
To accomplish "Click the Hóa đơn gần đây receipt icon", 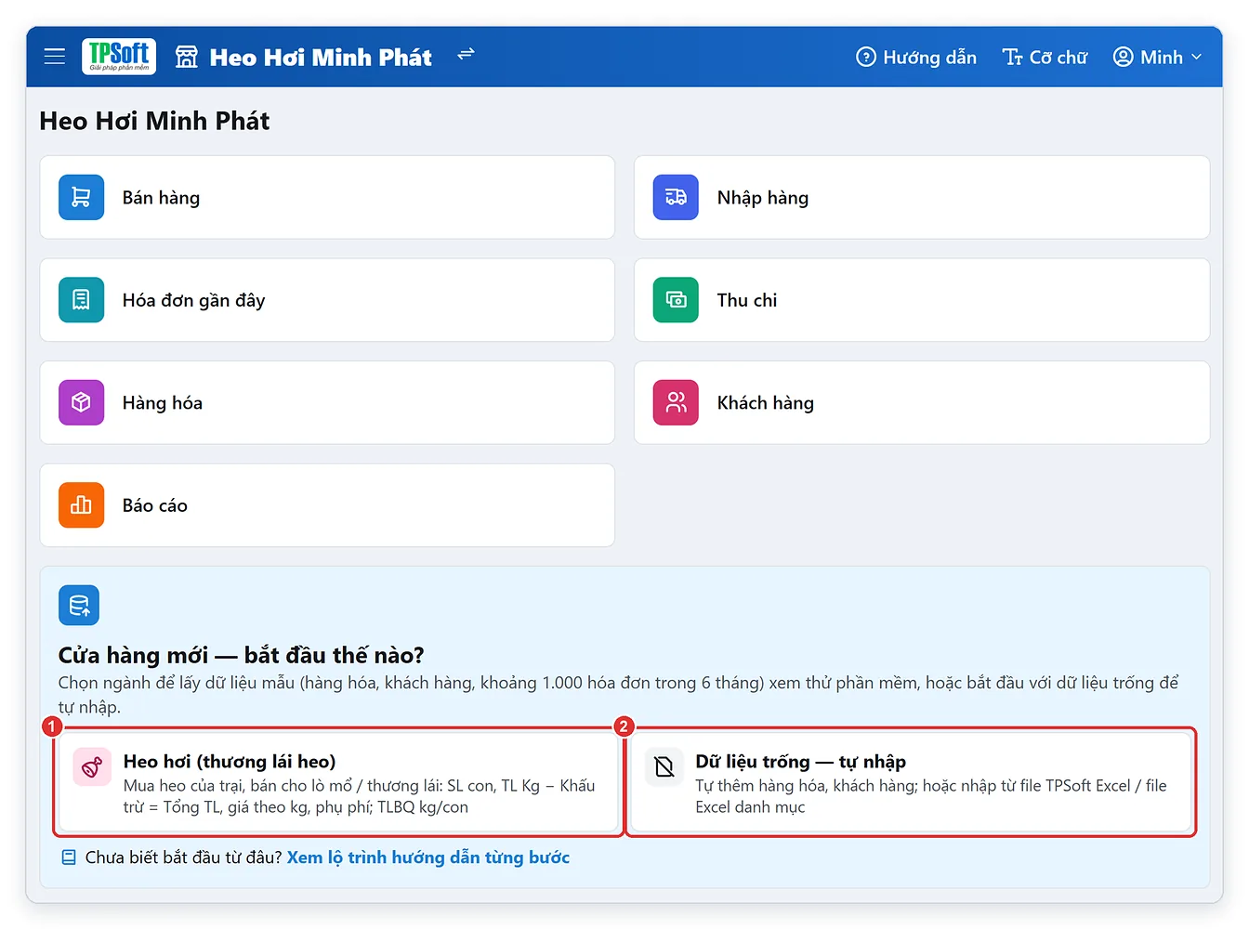I will (82, 300).
